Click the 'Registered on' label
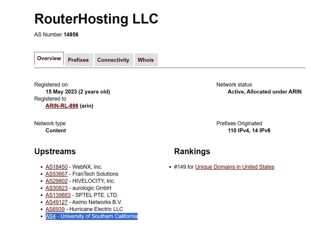This screenshot has width=311, height=235. point(51,85)
